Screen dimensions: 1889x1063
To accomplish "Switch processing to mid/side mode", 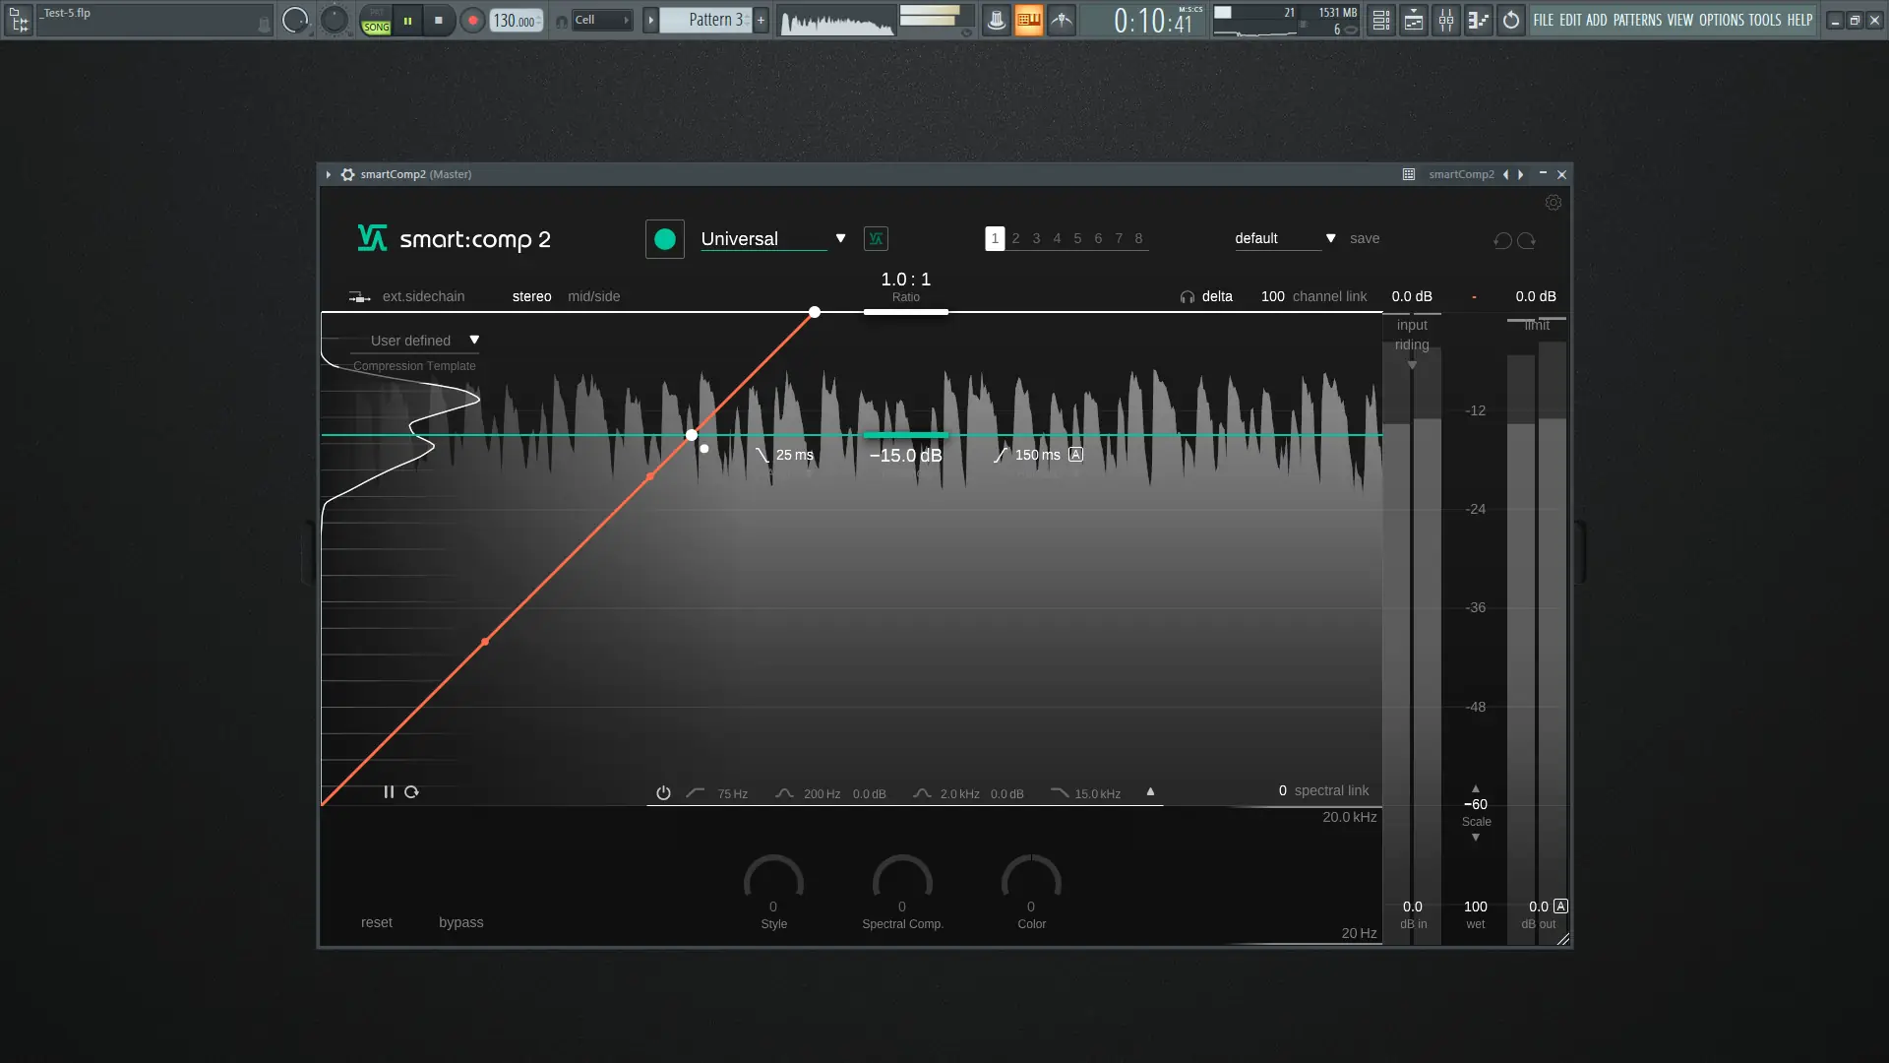I will click(x=593, y=296).
